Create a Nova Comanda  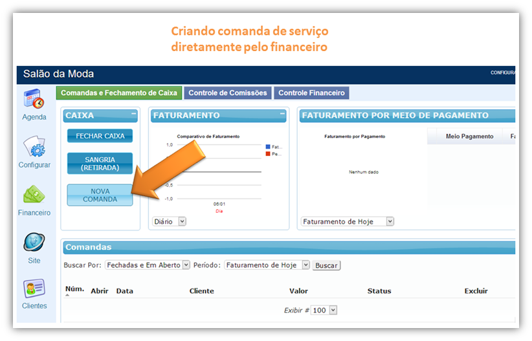point(100,195)
